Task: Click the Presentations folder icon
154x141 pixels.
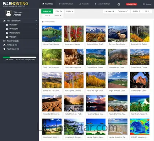Action: (7, 33)
